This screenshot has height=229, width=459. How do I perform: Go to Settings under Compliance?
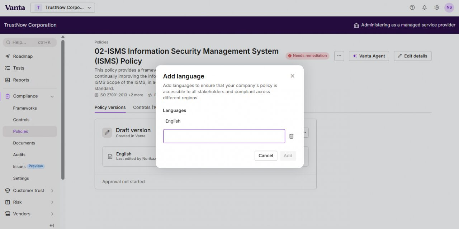(x=21, y=178)
